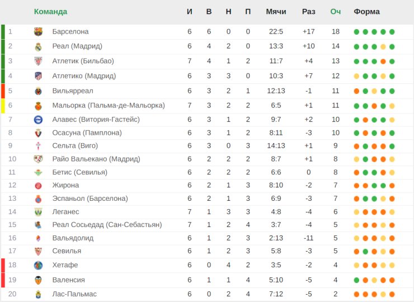
Task: Open the Реал Сосьедад (Сан-Себастьян) link
Action: coord(107,225)
